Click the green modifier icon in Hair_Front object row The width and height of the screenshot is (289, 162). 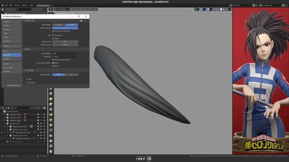pyautogui.click(x=34, y=139)
